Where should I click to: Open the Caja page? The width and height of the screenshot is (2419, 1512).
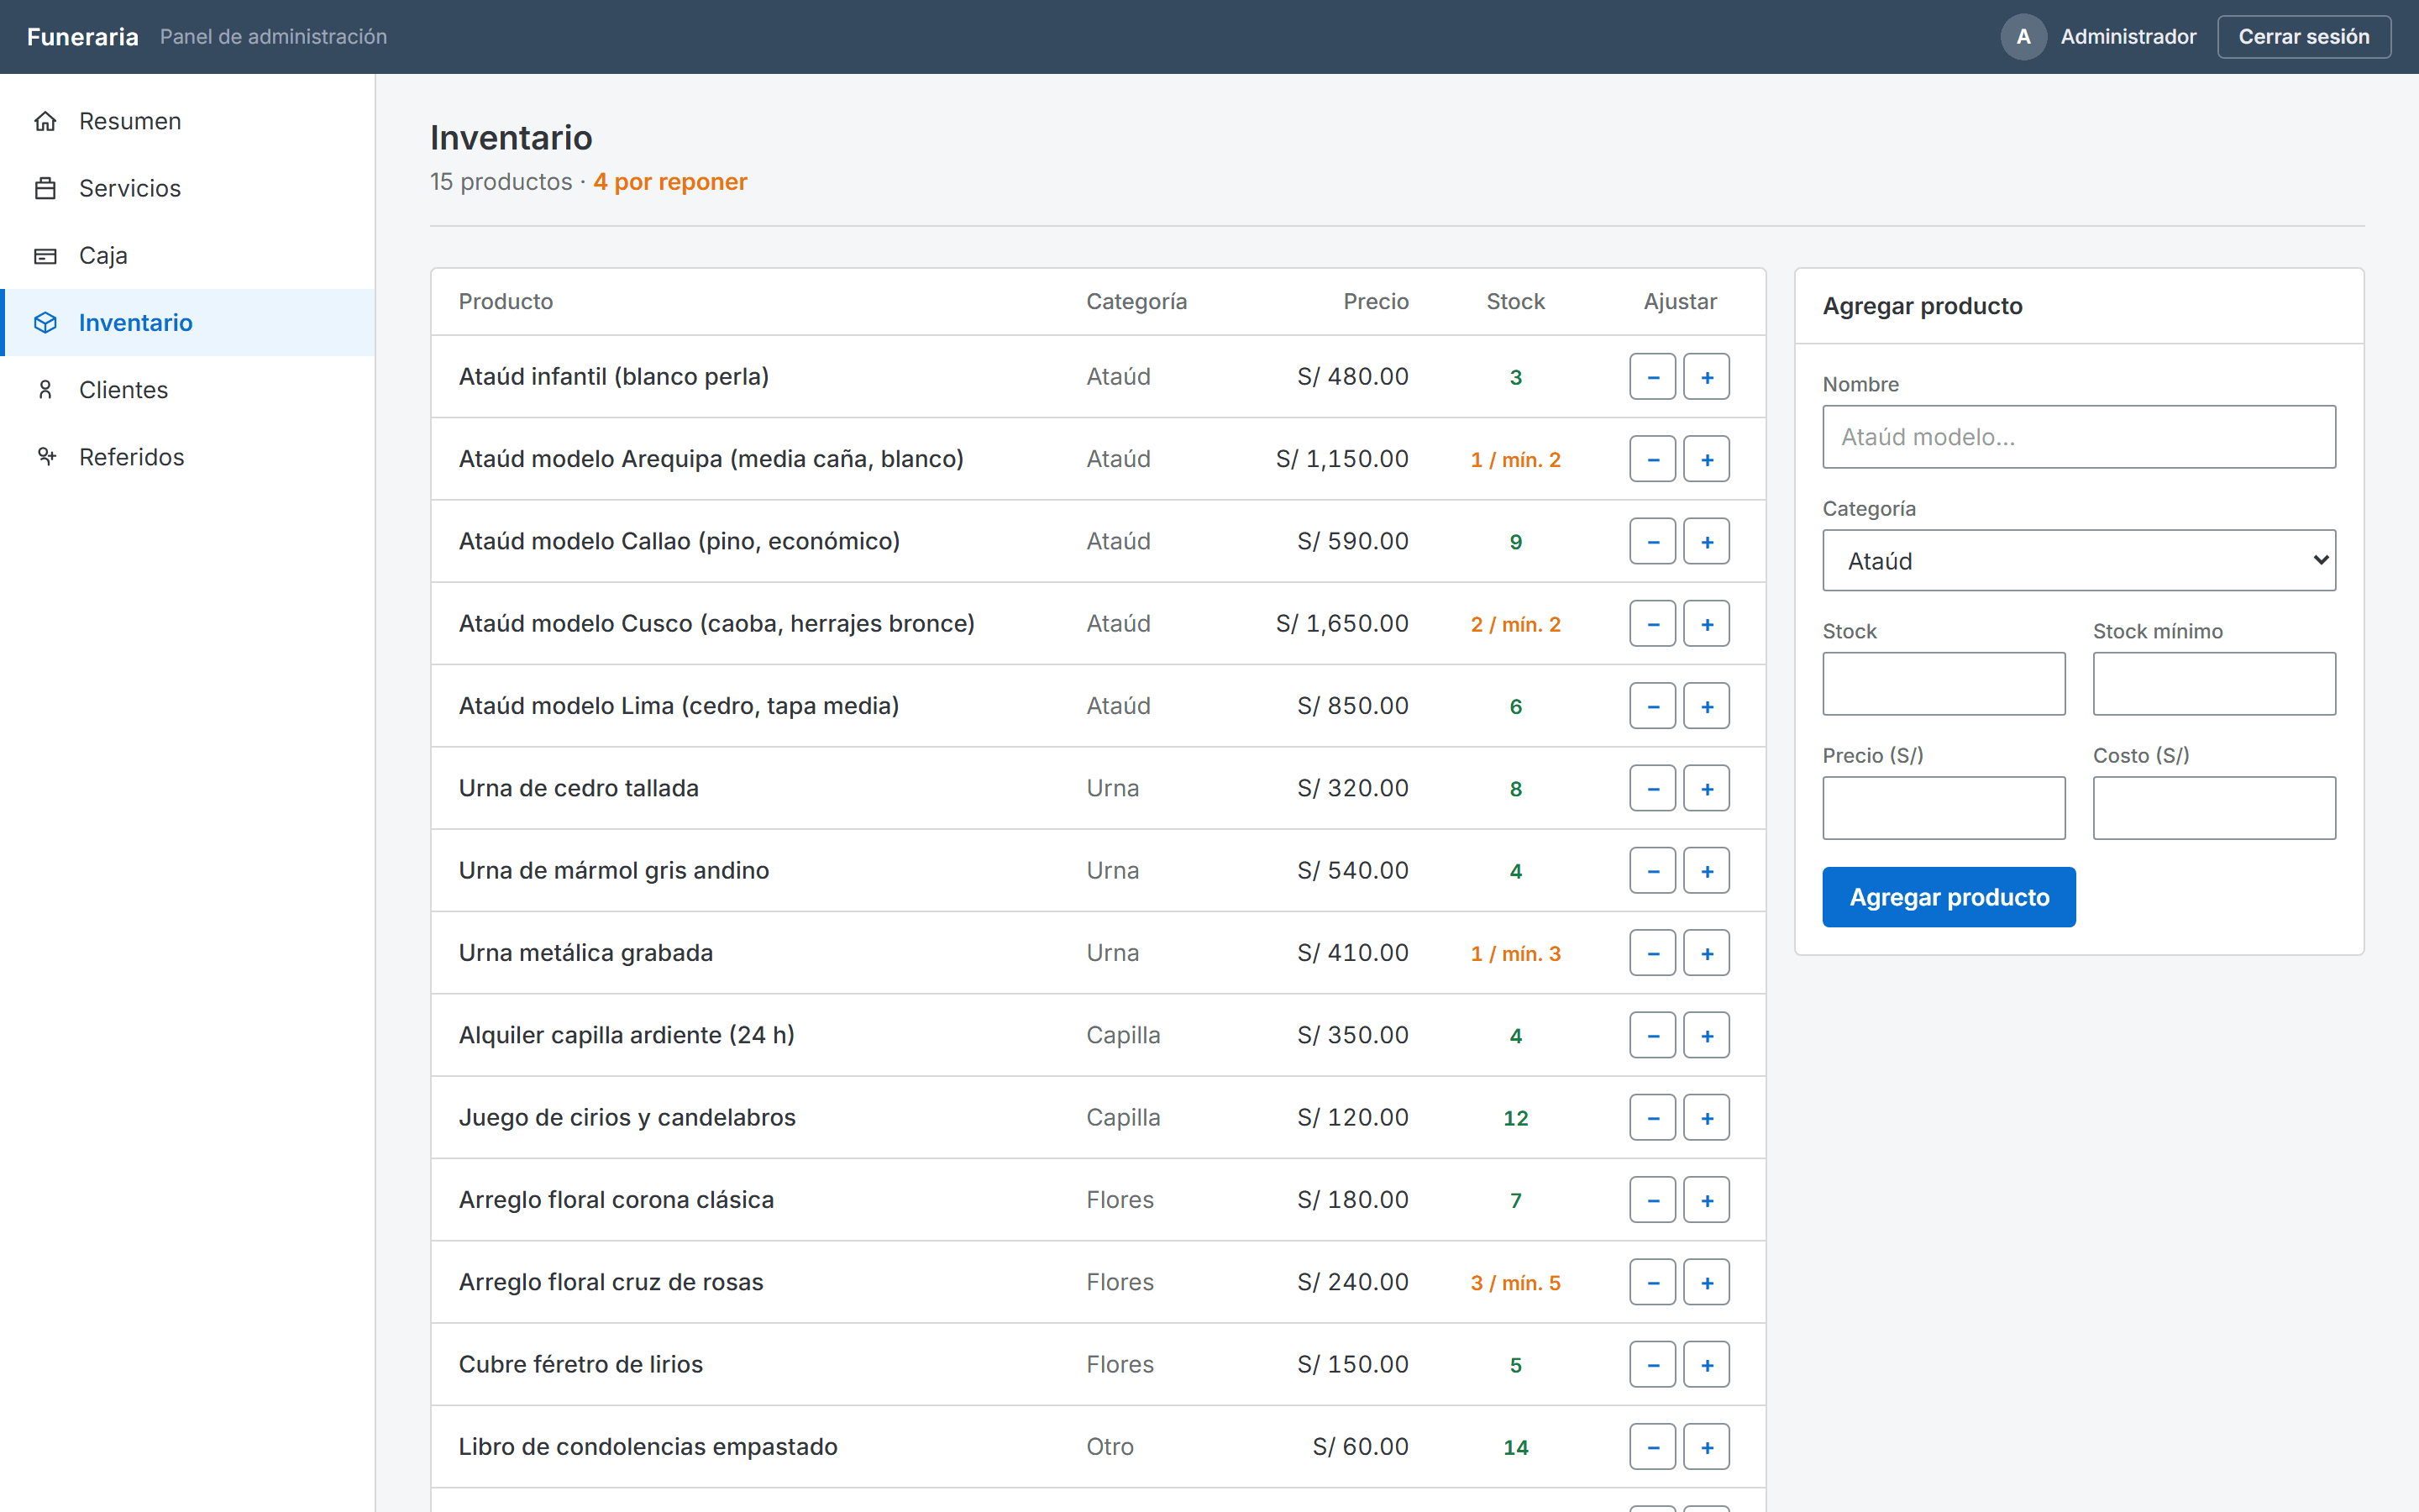pos(188,255)
